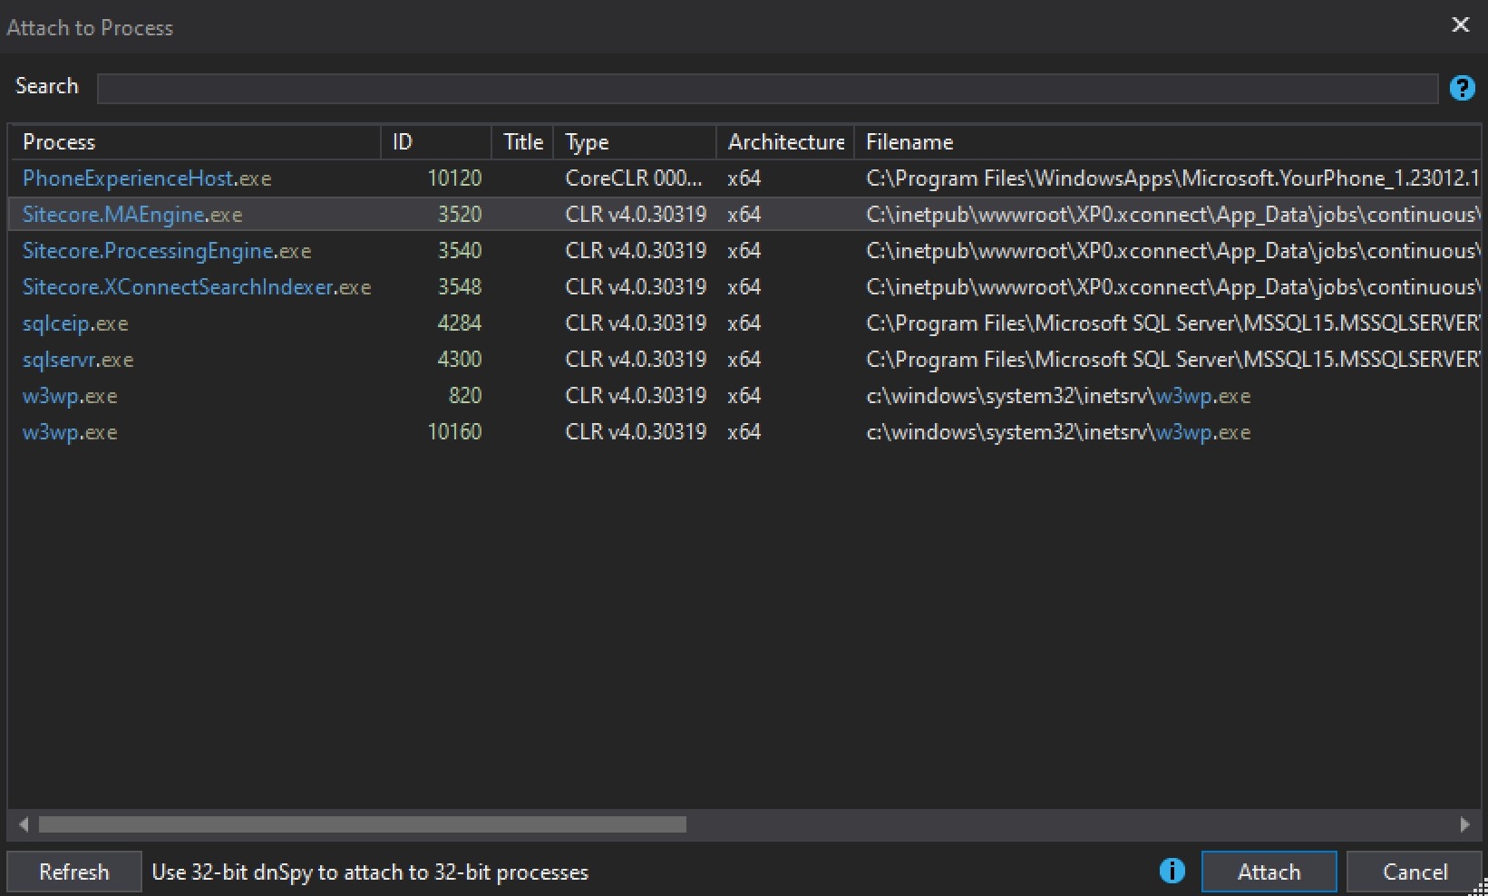Sort processes by the Process column header
1488x896 pixels.
pos(59,141)
